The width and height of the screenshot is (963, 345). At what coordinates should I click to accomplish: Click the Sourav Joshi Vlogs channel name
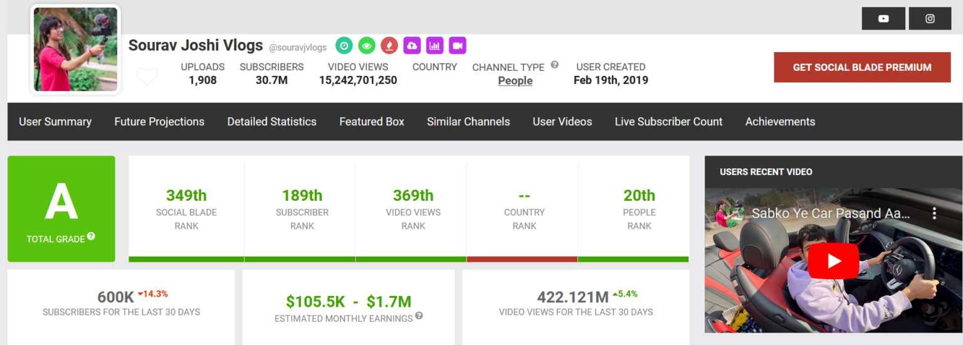point(196,45)
